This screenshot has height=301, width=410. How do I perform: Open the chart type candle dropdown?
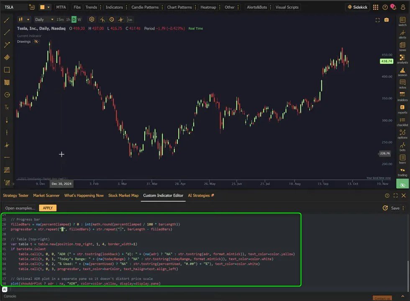pos(24,19)
